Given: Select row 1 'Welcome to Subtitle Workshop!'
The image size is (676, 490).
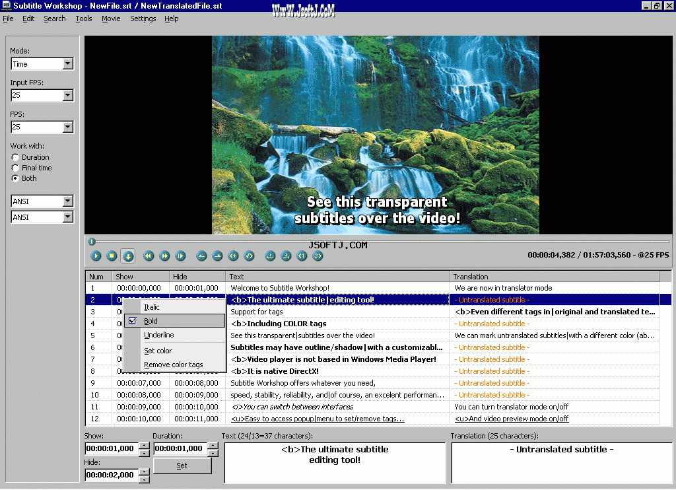Looking at the screenshot, I should tap(372, 288).
